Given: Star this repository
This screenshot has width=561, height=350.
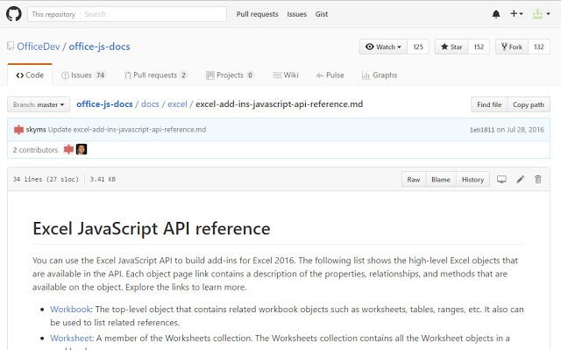Looking at the screenshot, I should [451, 46].
